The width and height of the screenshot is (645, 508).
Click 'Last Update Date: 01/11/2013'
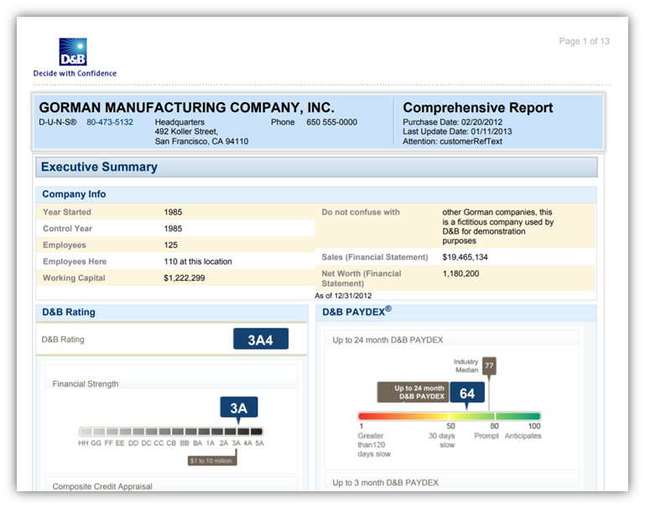[x=457, y=132]
